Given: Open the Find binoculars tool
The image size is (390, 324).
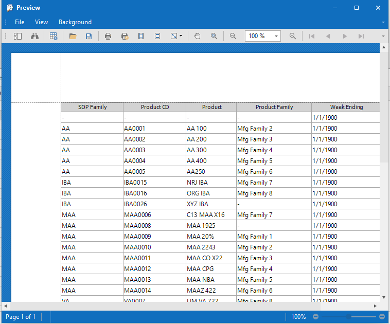Looking at the screenshot, I should pyautogui.click(x=34, y=37).
